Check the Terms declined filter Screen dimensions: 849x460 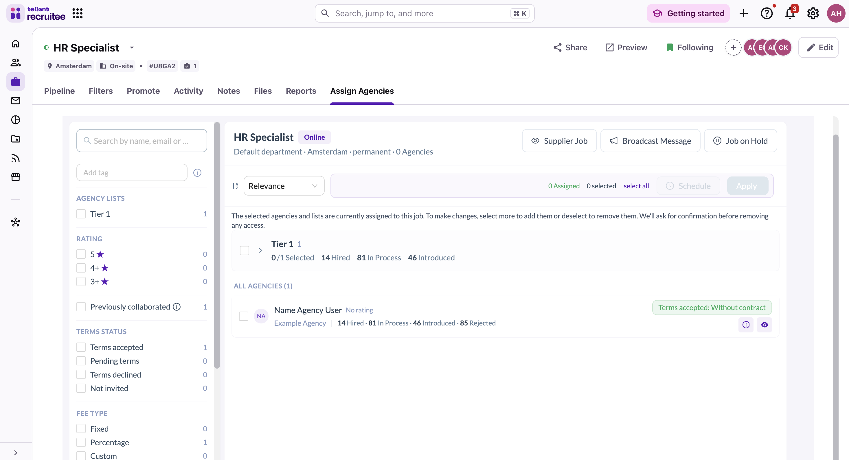coord(81,375)
